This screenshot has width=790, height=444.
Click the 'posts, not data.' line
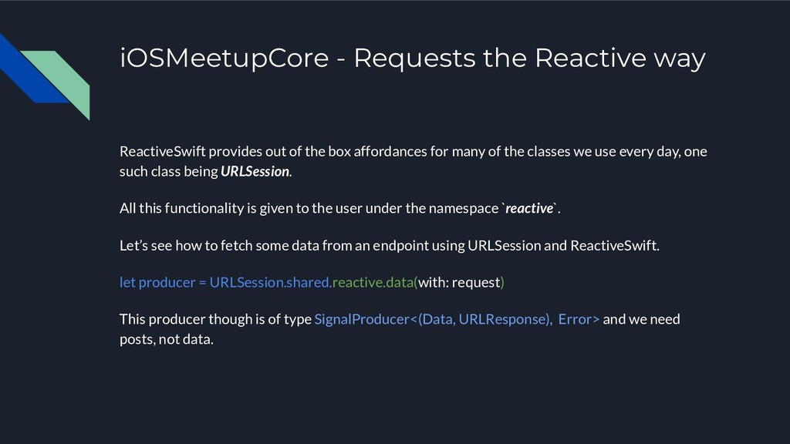point(167,340)
